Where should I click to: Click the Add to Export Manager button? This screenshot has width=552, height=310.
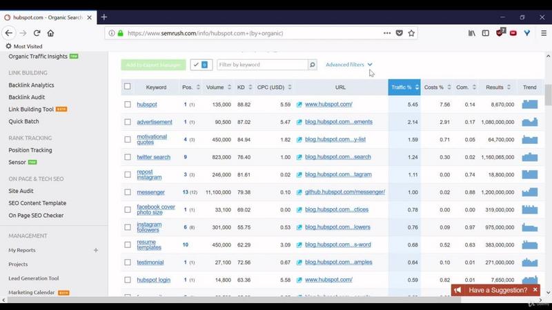pyautogui.click(x=153, y=65)
